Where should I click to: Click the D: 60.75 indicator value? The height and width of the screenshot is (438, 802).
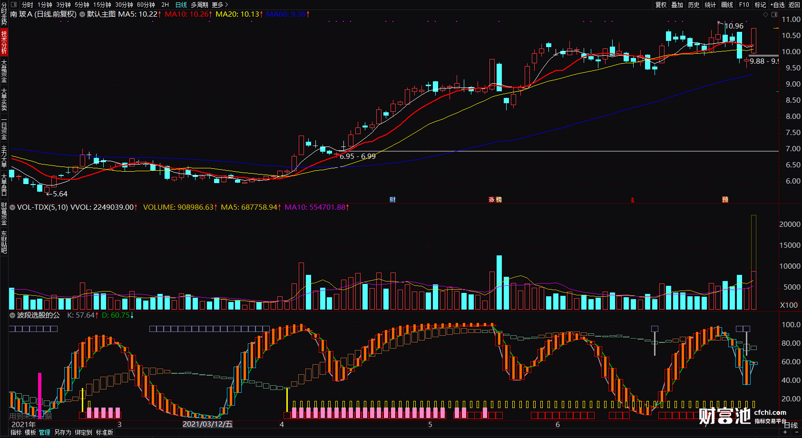(x=117, y=315)
